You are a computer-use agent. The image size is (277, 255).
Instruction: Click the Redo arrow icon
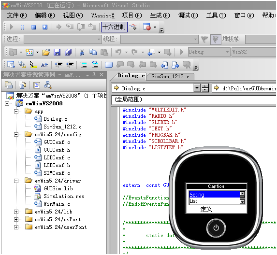click(134, 52)
